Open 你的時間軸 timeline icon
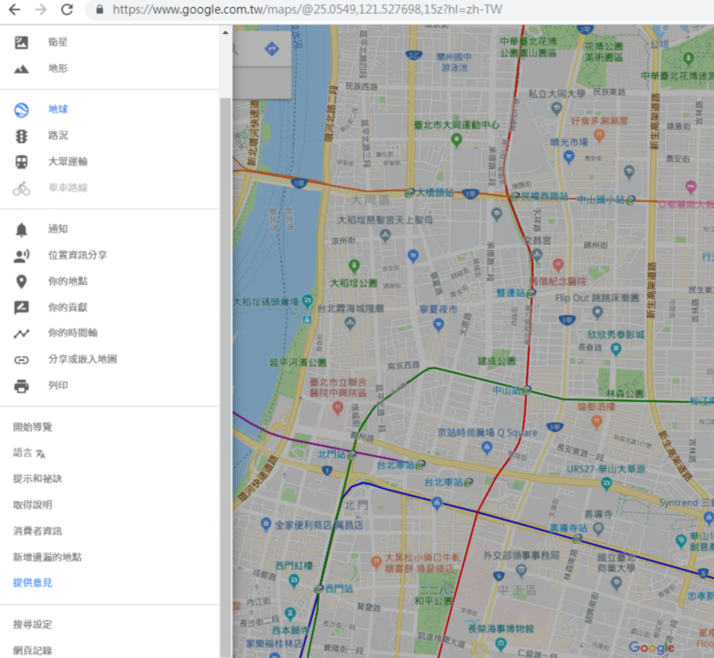This screenshot has height=658, width=714. coord(22,333)
